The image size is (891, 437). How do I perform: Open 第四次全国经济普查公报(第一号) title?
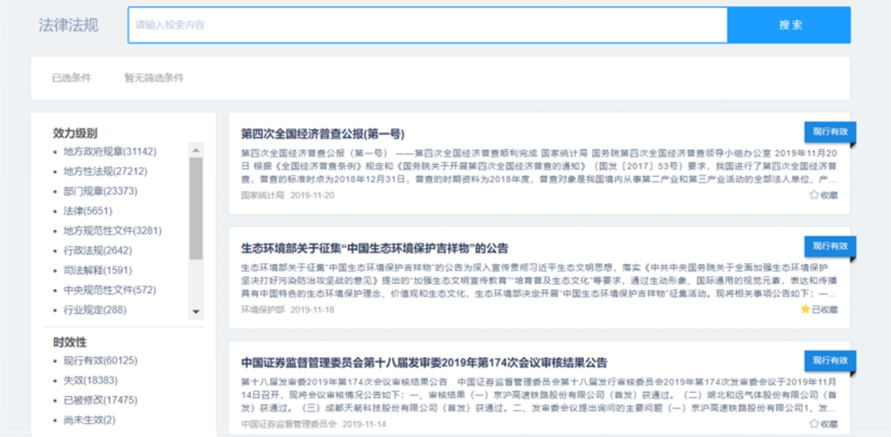pos(323,134)
